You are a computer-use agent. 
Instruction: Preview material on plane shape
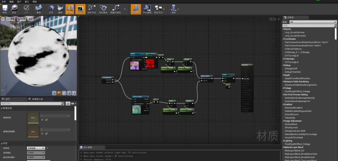pos(64,93)
